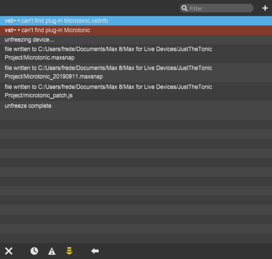Toggle auto-scroll yellow down-arrow icon

pyautogui.click(x=69, y=251)
